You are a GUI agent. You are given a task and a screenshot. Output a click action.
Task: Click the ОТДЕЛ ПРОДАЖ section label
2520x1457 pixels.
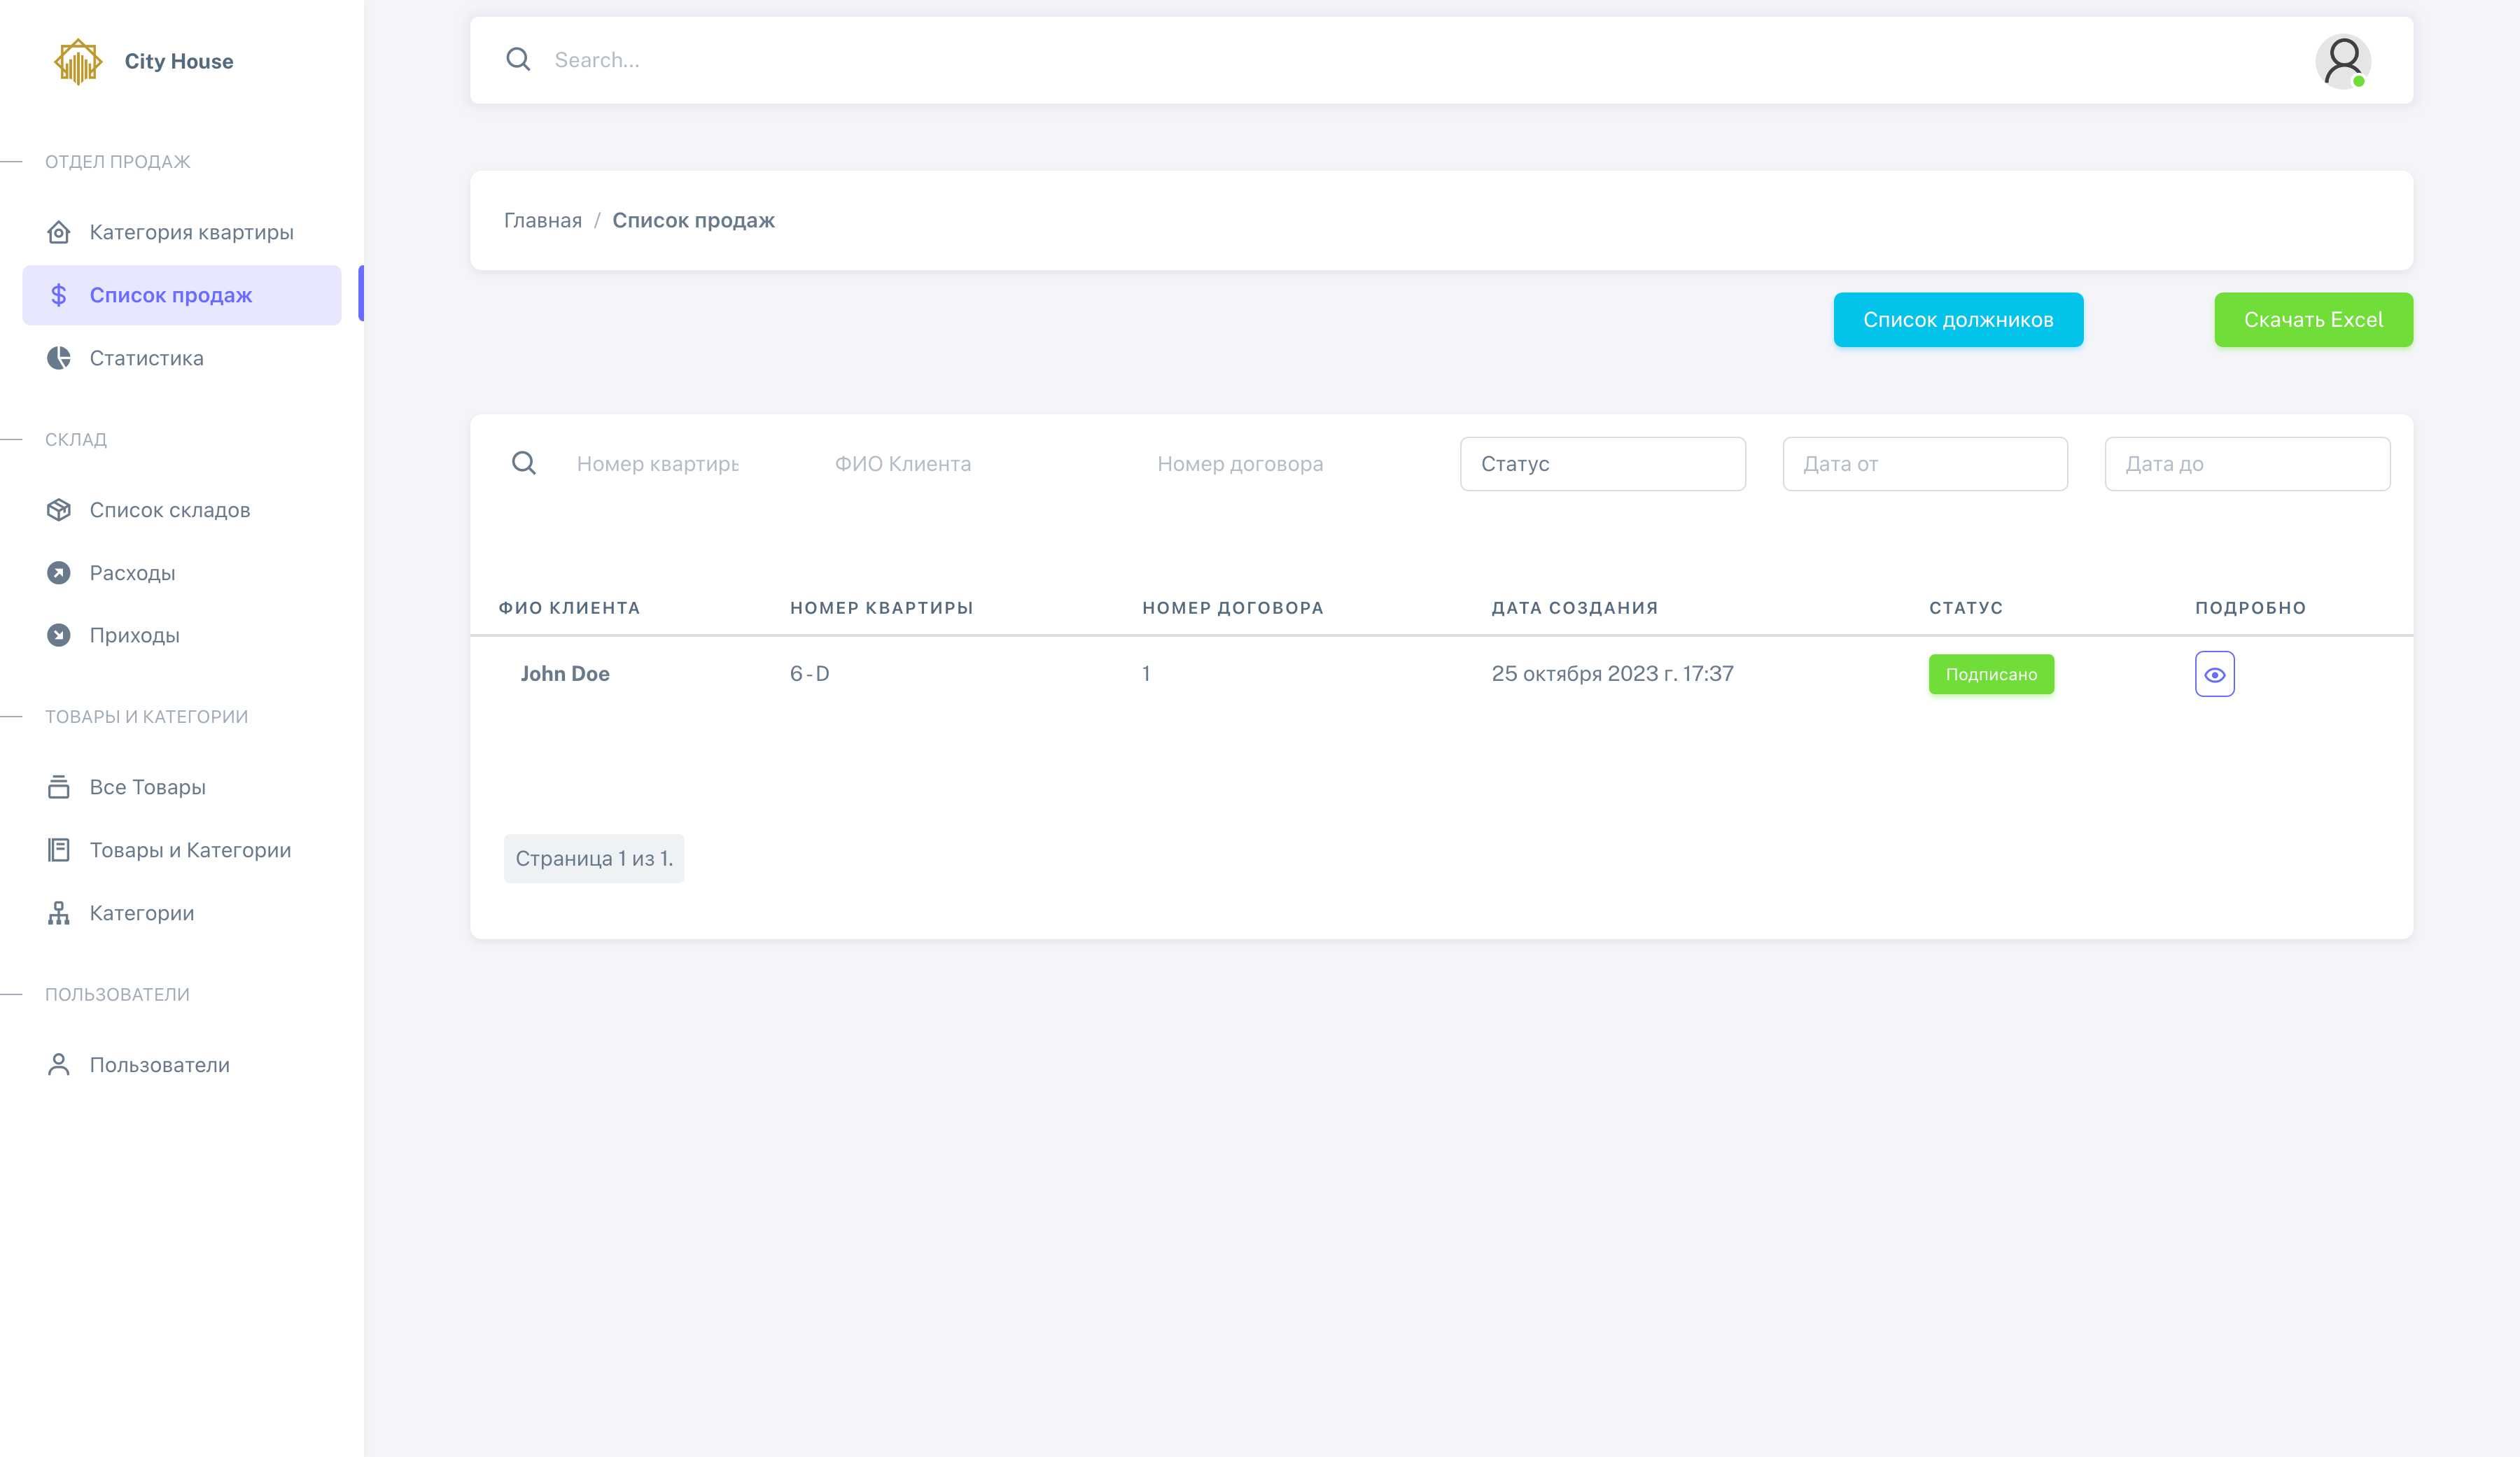pos(117,162)
